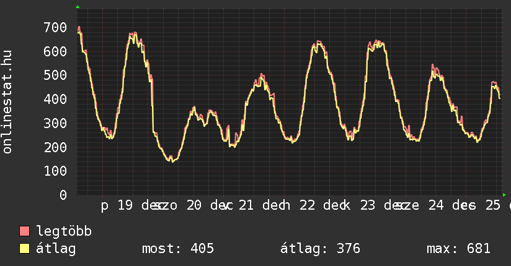Click the yellow átlag legend swatch

point(24,249)
